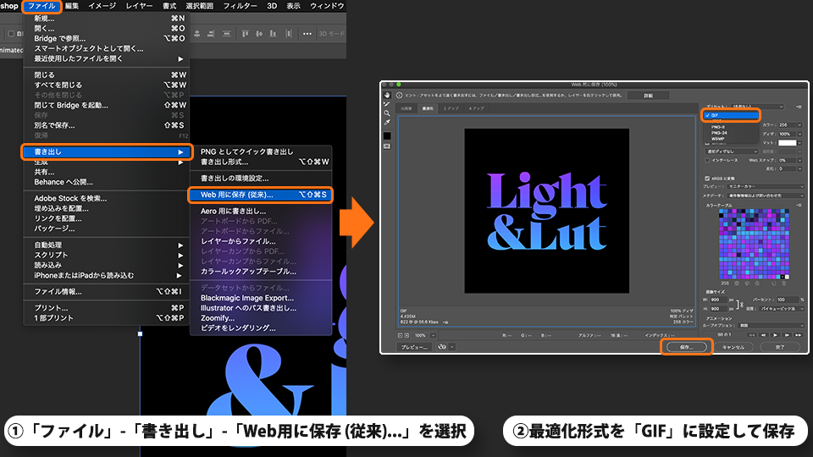Open the transparency dither dropdown
Image resolution: width=813 pixels, height=457 pixels.
click(731, 151)
